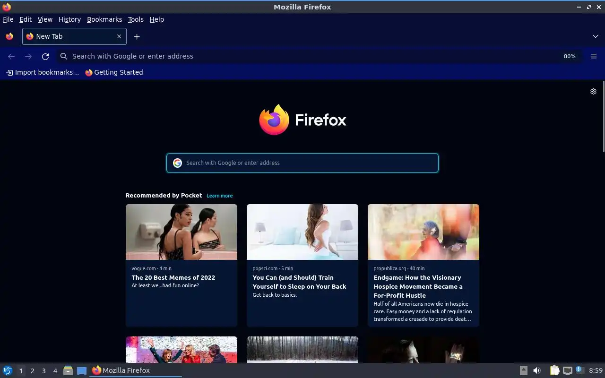Open the Tools menu

[x=136, y=19]
